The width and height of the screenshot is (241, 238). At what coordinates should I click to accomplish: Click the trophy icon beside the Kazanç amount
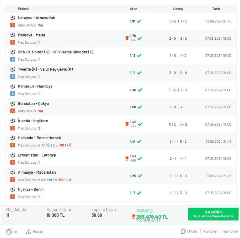pos(133,216)
